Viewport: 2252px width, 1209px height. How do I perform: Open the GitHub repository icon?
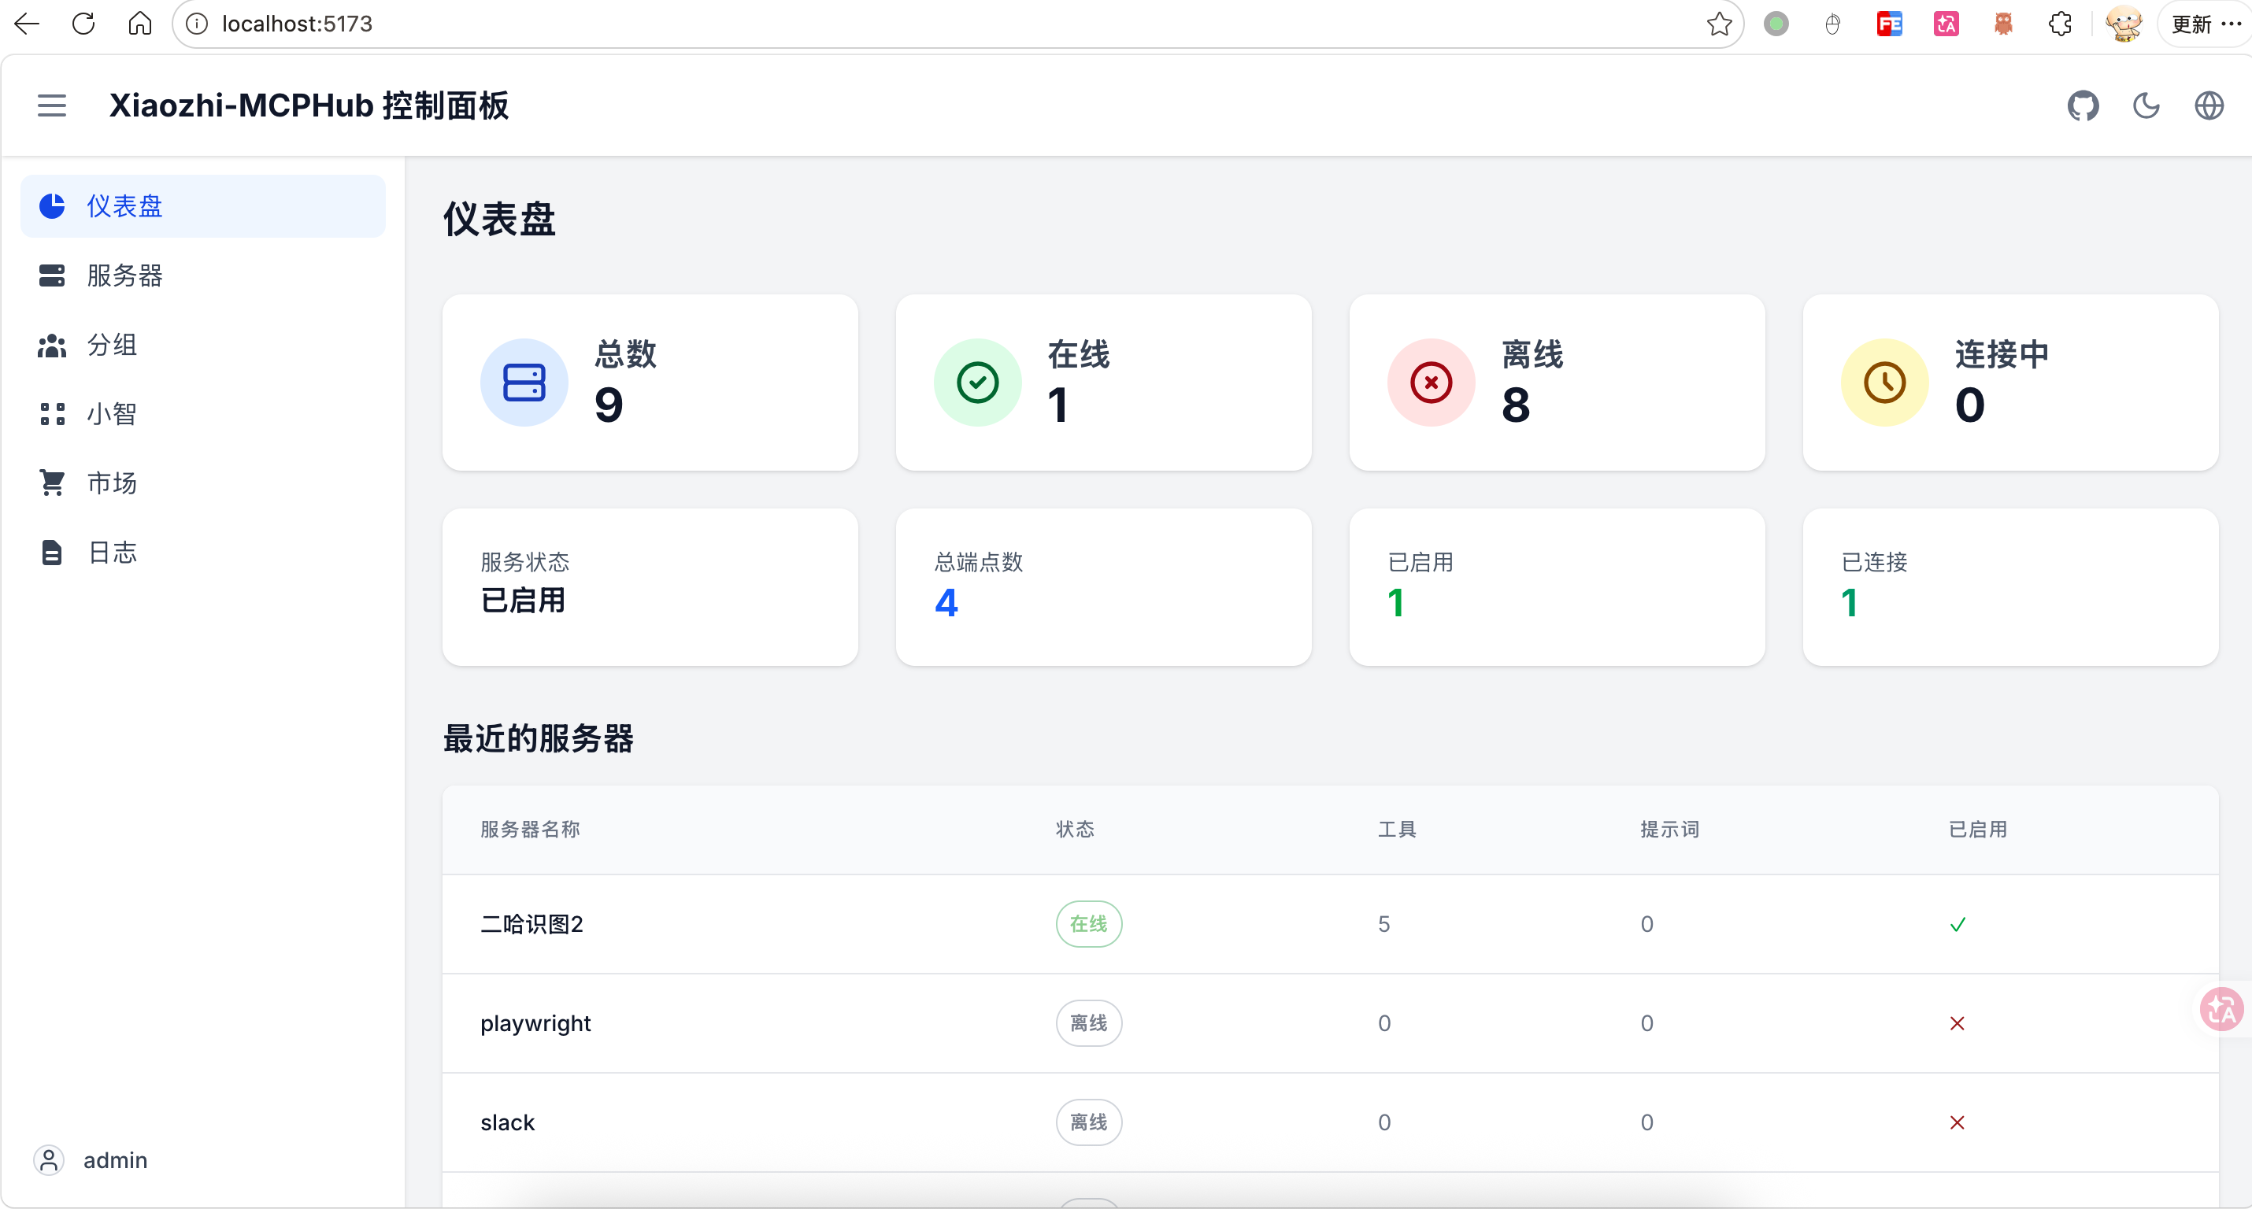2083,105
